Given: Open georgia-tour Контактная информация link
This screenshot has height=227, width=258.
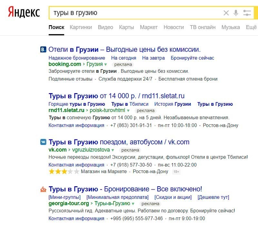Looking at the screenshot, I should point(76,219).
